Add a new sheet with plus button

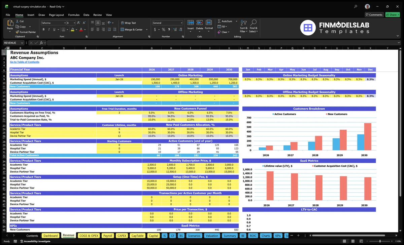point(298,236)
